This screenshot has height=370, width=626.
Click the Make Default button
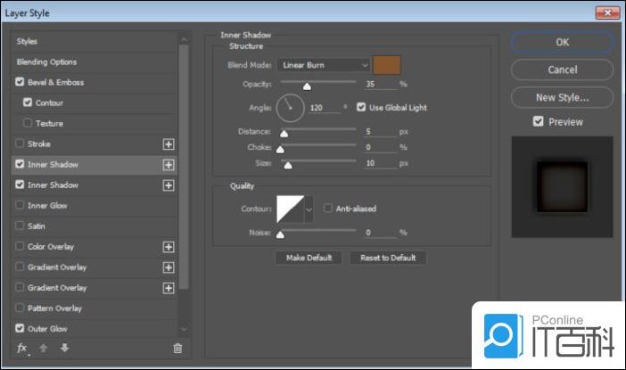tap(309, 258)
